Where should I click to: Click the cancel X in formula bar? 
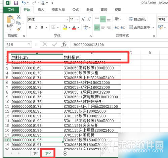pyautogui.click(x=45, y=45)
